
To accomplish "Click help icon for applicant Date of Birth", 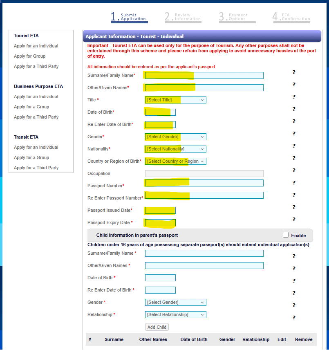I will click(294, 109).
